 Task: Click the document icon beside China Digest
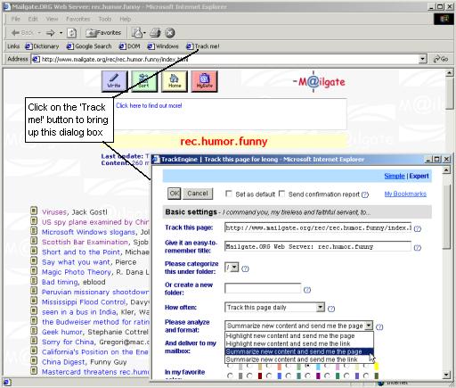[34, 360]
